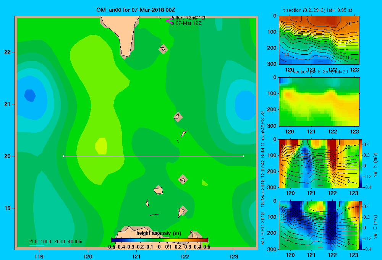
Task: Click the west endpoint of the white section line
Action: (x=63, y=156)
